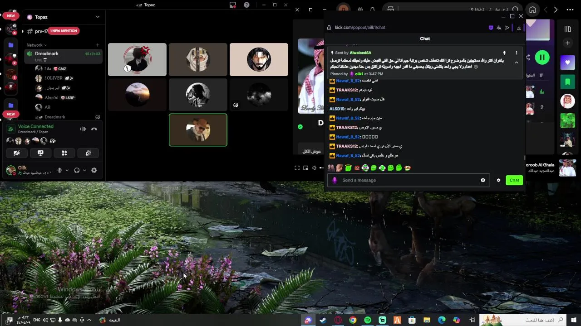Select the cowboy hat avatar video tile
The image size is (581, 326).
tap(198, 130)
